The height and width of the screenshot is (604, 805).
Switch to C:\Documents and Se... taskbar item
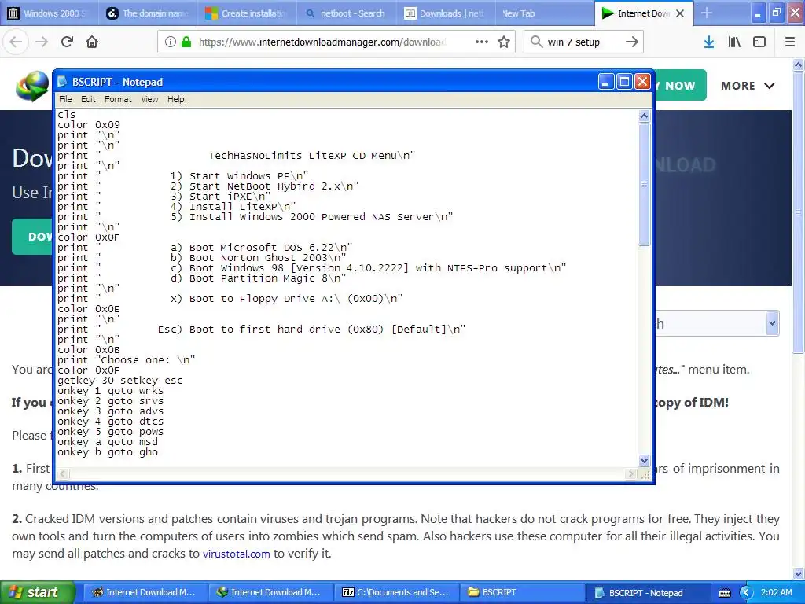395,592
